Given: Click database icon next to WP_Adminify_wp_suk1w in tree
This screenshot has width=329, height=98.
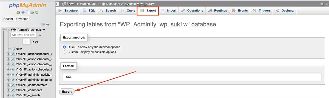Looking at the screenshot, I should pyautogui.click(x=8, y=30).
